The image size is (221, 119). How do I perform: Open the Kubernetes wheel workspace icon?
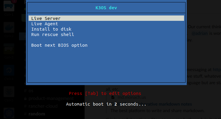tap(9, 113)
